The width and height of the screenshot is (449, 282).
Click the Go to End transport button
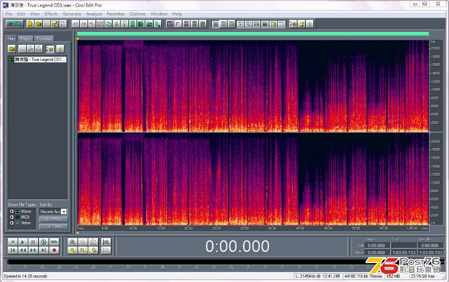(x=43, y=250)
